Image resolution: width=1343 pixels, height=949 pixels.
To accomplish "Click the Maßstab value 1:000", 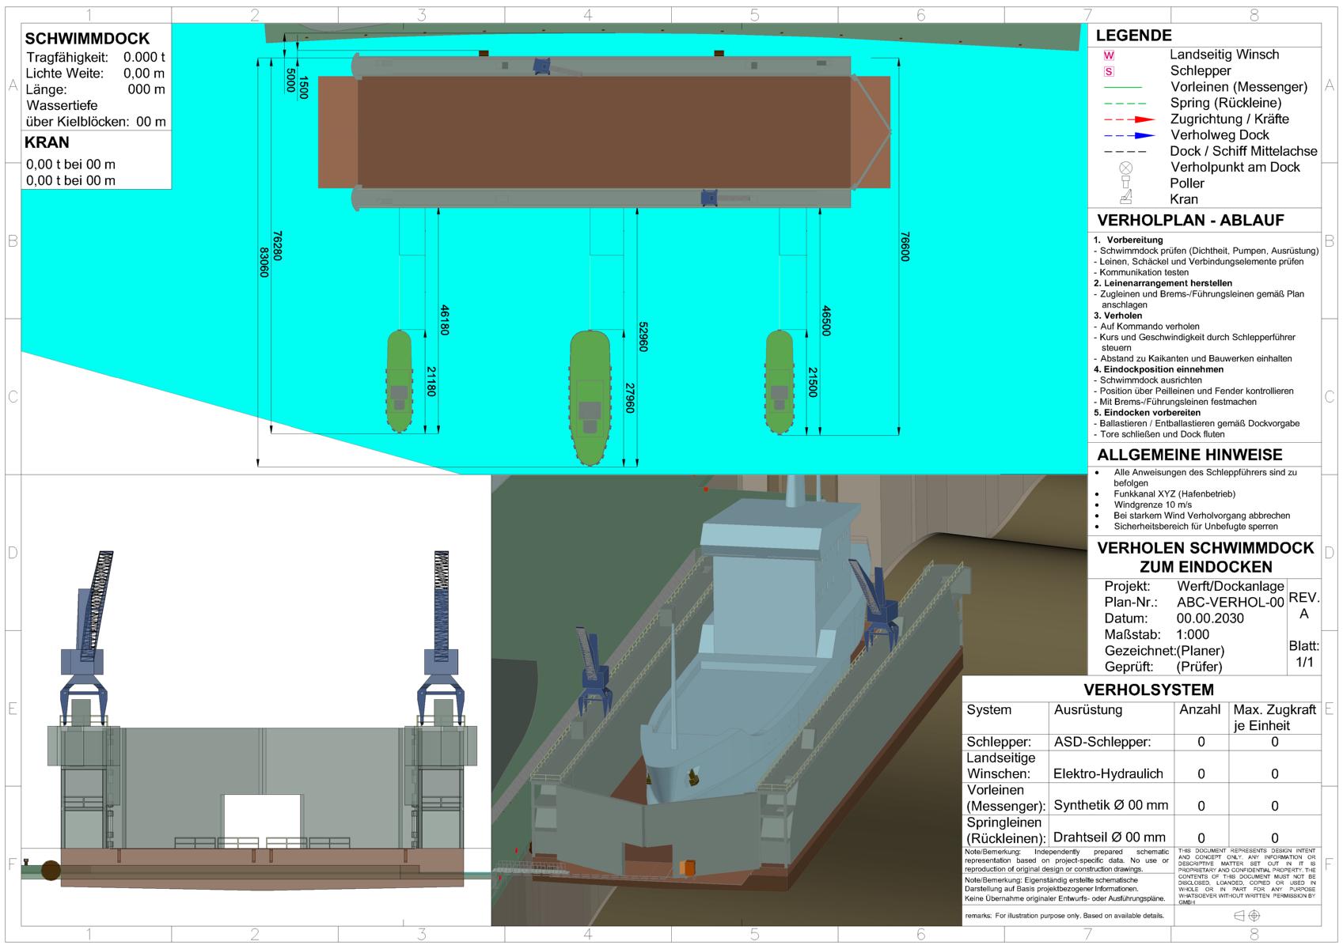I will pos(1193,635).
